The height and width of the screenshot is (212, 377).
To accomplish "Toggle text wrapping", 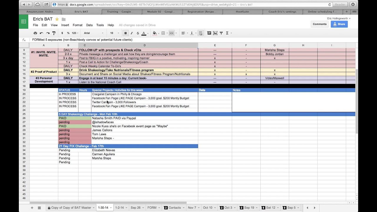I will (201, 33).
